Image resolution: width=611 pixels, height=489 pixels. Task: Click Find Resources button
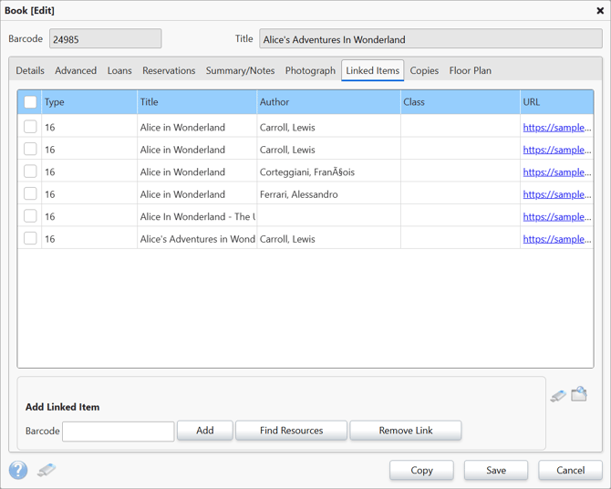click(x=291, y=431)
